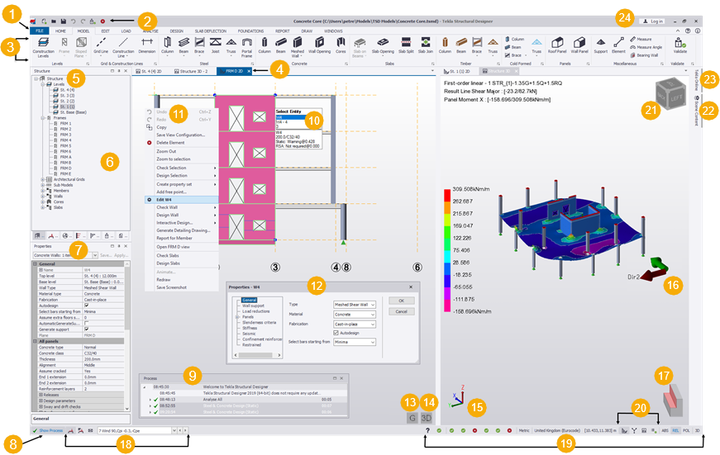Select the Wall Panel tool

point(579,45)
